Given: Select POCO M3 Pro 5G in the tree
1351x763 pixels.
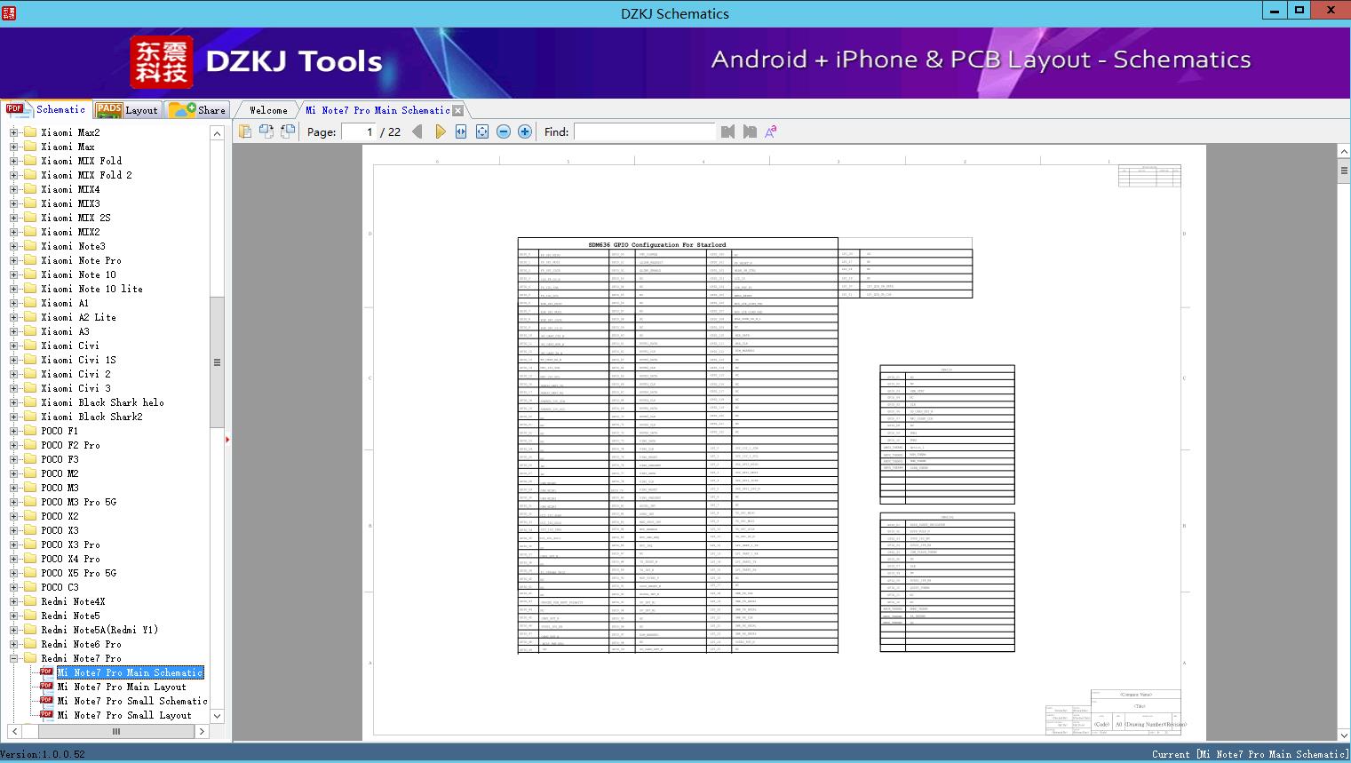Looking at the screenshot, I should coord(78,502).
